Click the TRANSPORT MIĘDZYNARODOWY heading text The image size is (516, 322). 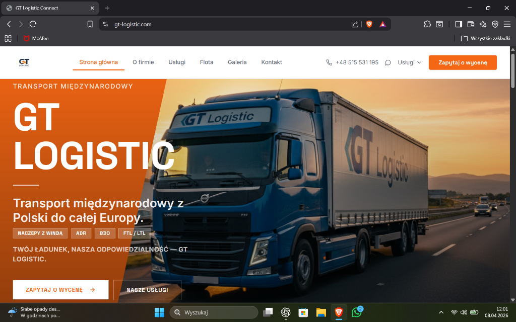[x=73, y=86]
